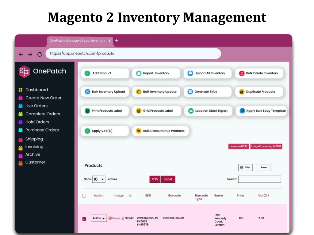Open Invoicing from the sidebar
This screenshot has height=235, width=314.
(x=34, y=147)
